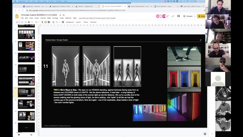This screenshot has width=243, height=137.
Task: Star the Choctaw Casino BOARDS presentation
Action: 60,15
